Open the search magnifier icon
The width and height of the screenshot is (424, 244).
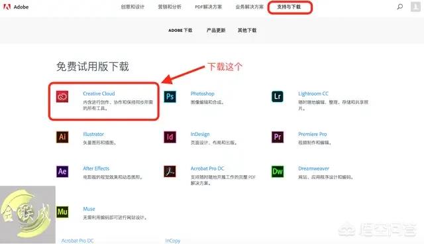(399, 7)
